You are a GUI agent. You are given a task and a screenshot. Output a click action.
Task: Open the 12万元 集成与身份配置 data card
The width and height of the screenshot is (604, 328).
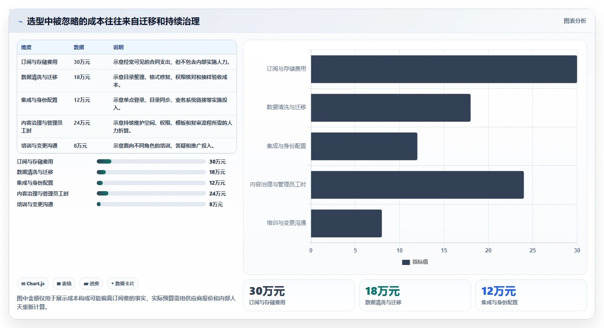pyautogui.click(x=531, y=295)
